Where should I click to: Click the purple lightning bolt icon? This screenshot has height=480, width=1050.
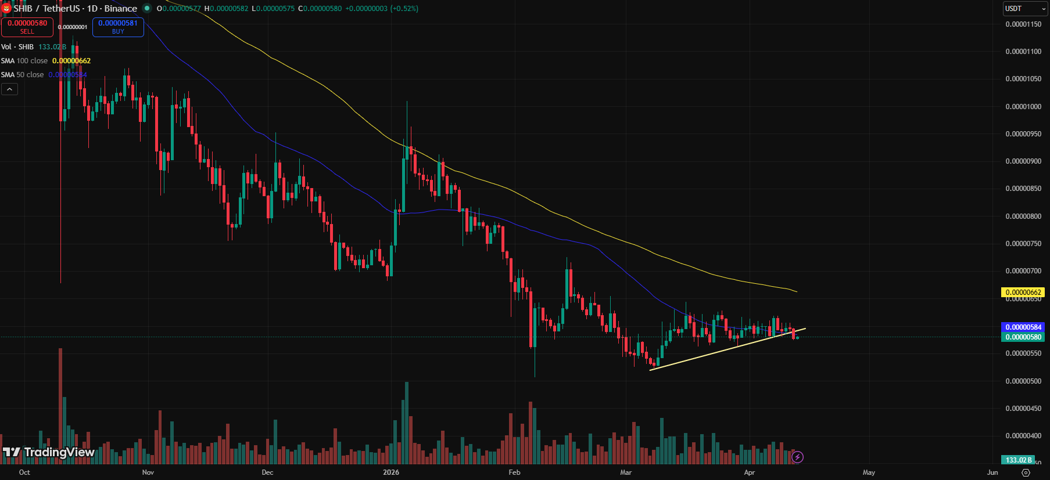pos(797,457)
